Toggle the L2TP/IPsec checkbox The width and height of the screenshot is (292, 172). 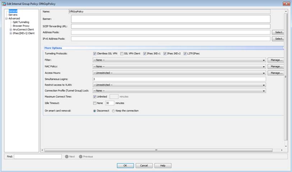[x=185, y=53]
